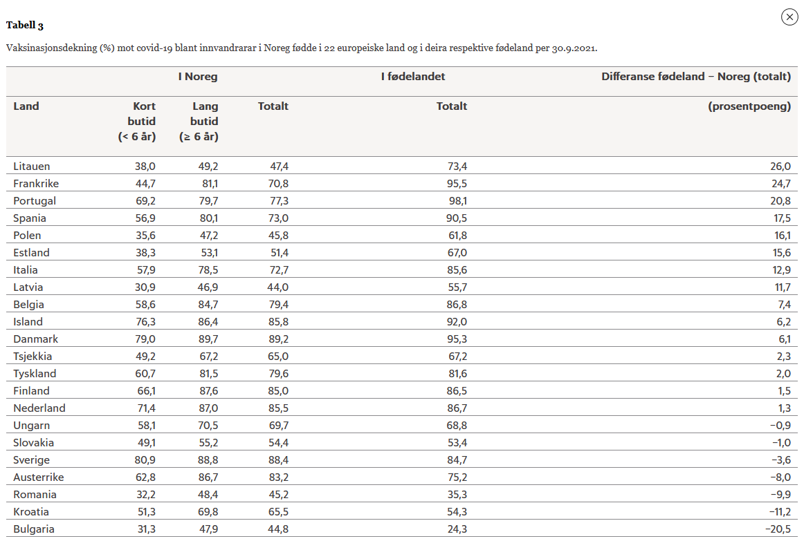804x541 pixels.
Task: Select the Bulgaria row label
Action: [34, 529]
